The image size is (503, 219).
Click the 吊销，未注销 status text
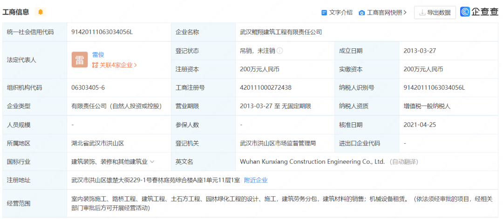257,51
